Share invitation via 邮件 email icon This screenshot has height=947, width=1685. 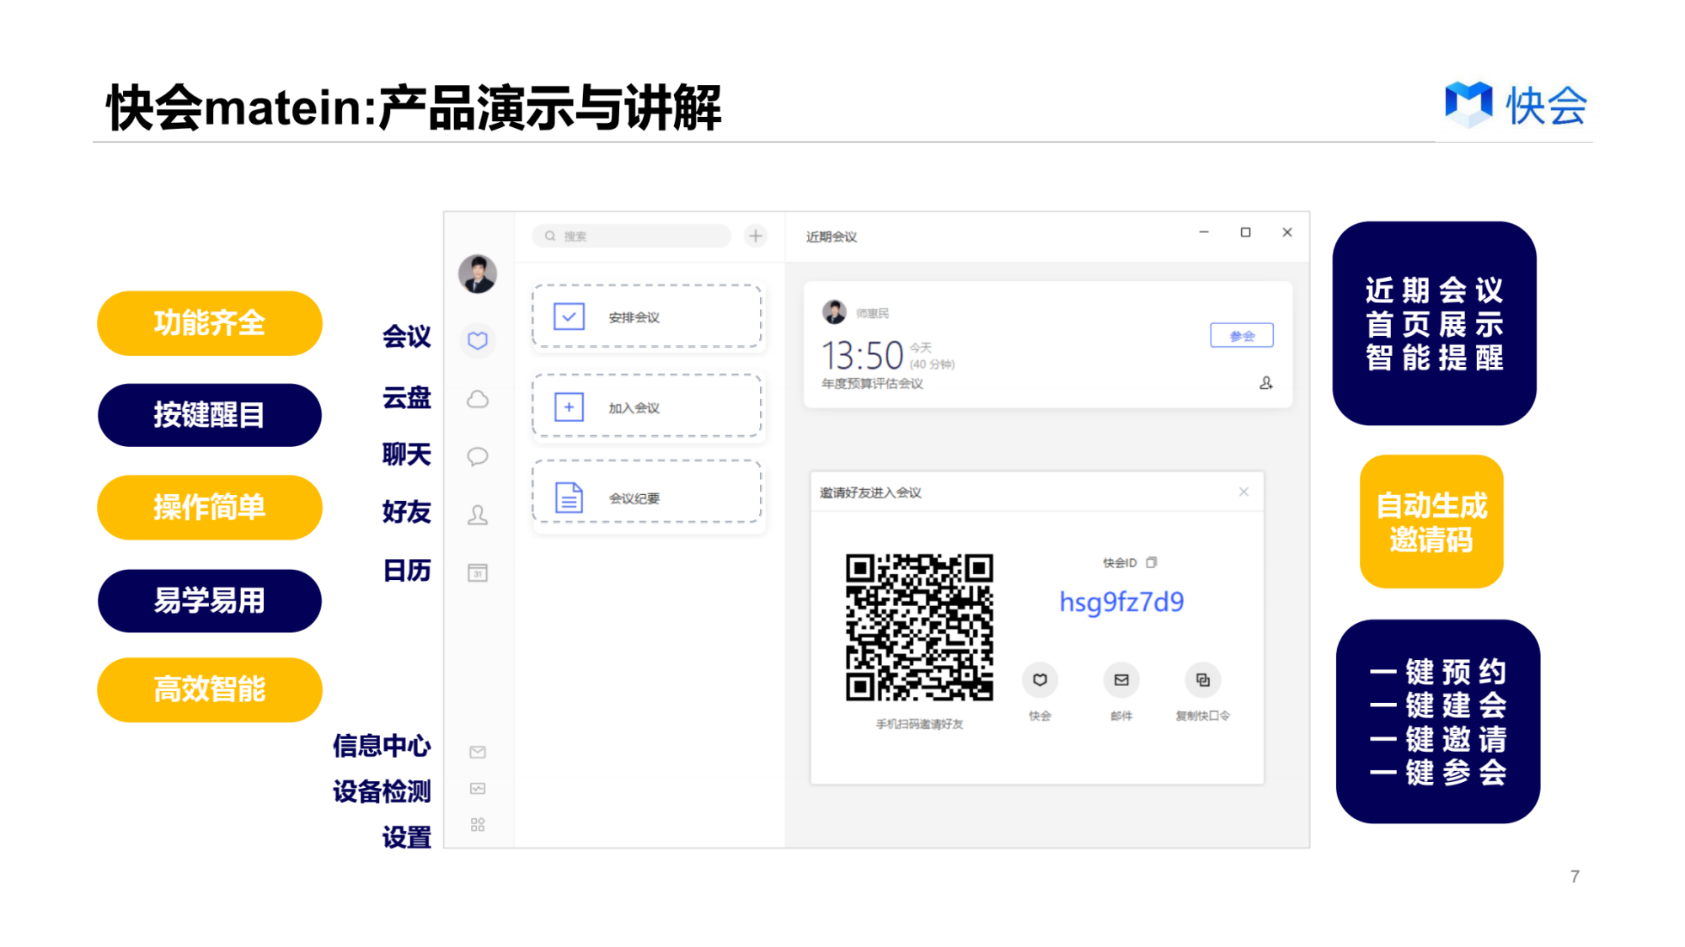coord(1121,680)
